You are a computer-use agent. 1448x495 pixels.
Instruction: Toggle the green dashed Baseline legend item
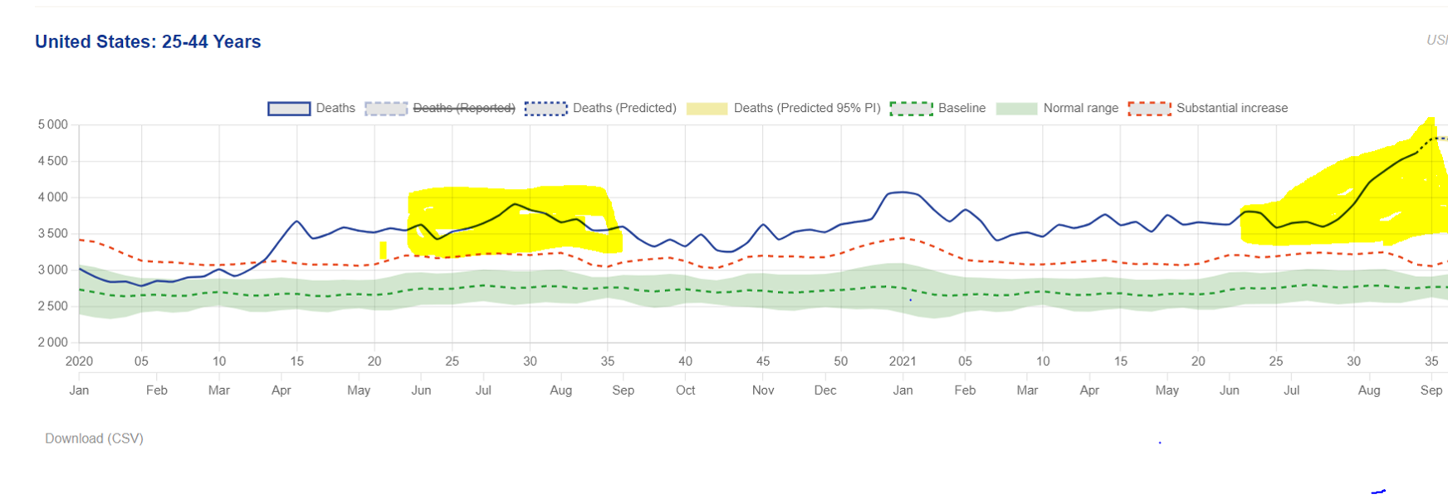click(937, 109)
